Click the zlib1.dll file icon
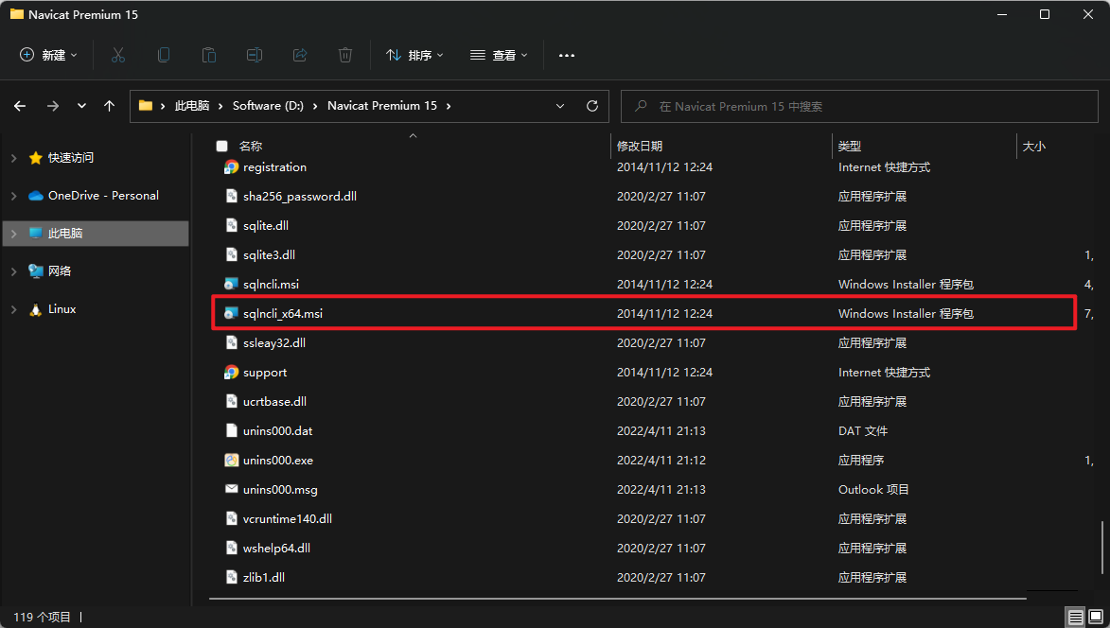Viewport: 1110px width, 628px height. pos(232,577)
